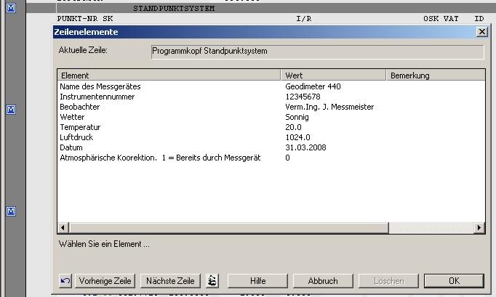The image size is (496, 297).
Task: Select the Atmosphärische Koorektion row
Action: pos(160,158)
